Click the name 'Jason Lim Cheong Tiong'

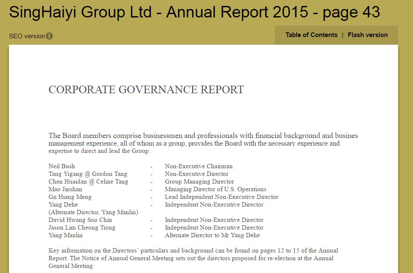click(x=82, y=227)
